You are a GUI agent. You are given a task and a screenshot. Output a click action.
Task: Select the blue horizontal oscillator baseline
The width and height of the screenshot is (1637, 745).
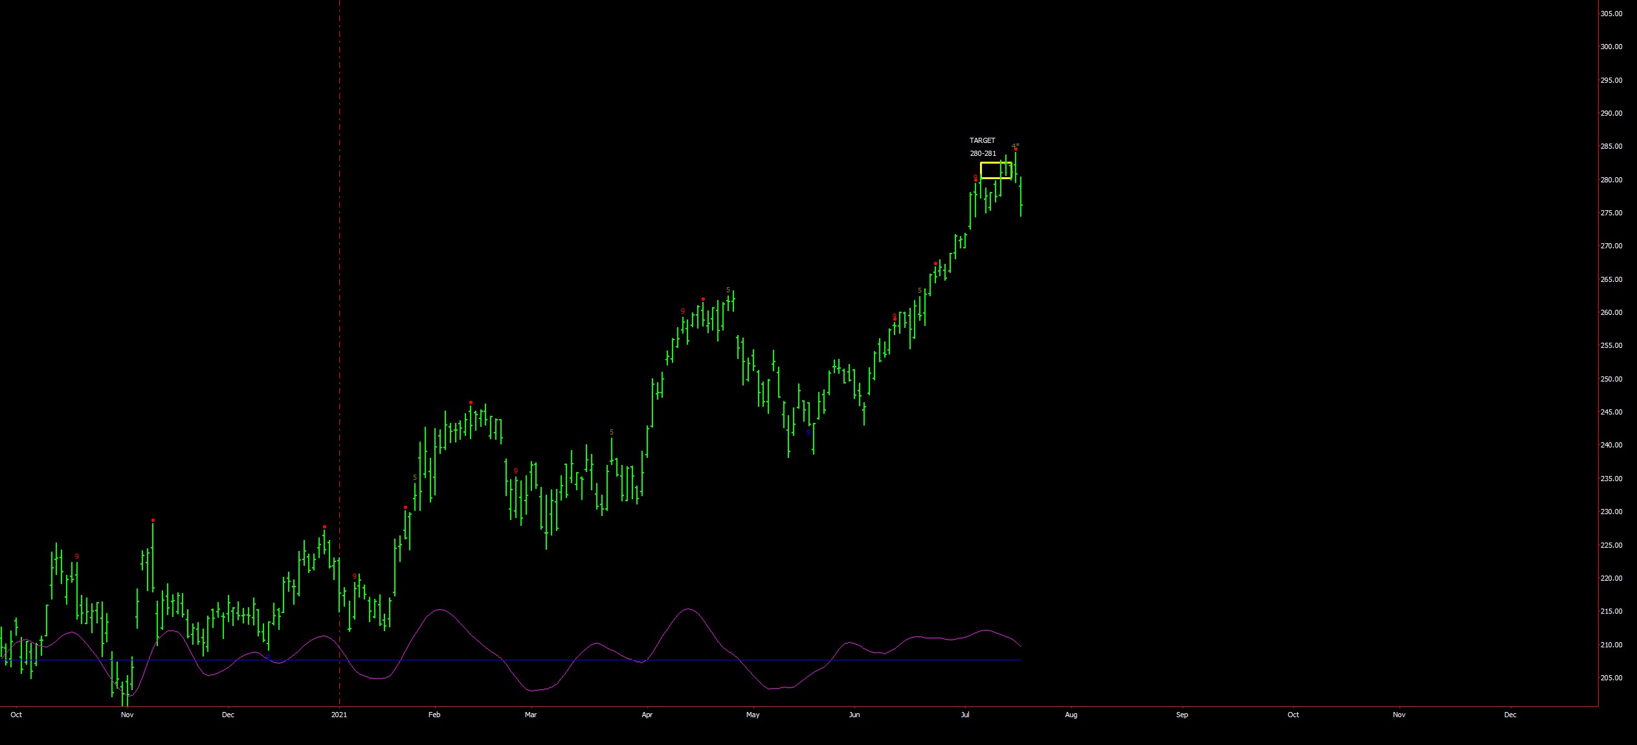pyautogui.click(x=510, y=660)
